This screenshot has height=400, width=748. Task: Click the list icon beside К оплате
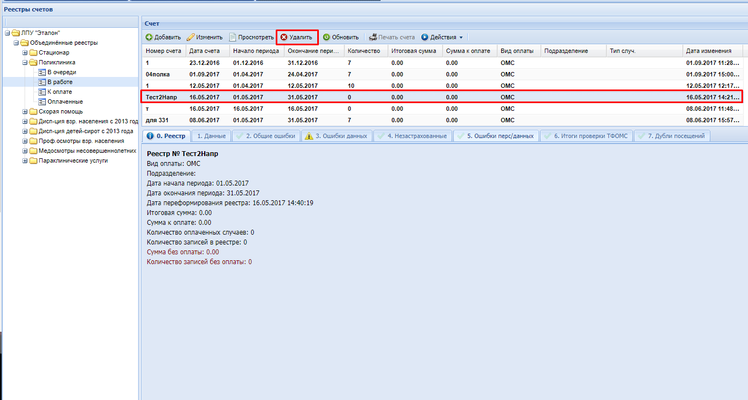pyautogui.click(x=42, y=92)
